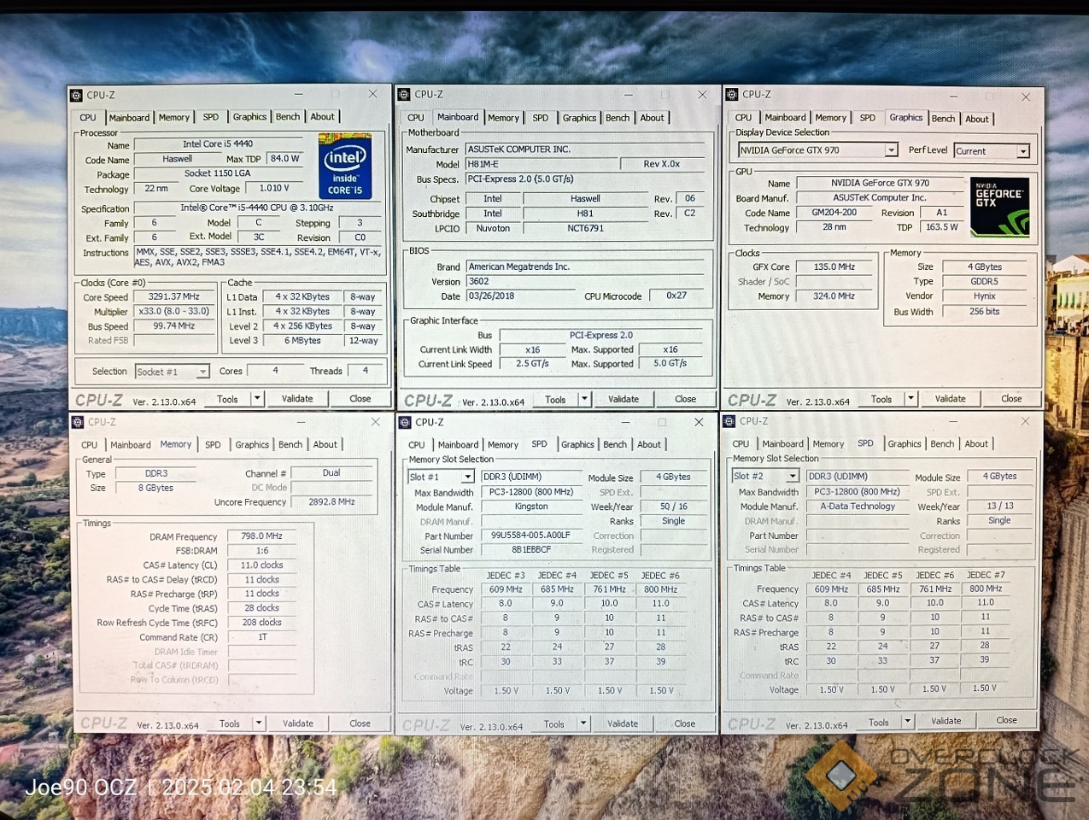Open the Tools dropdown arrow in the CPU window

coord(256,399)
